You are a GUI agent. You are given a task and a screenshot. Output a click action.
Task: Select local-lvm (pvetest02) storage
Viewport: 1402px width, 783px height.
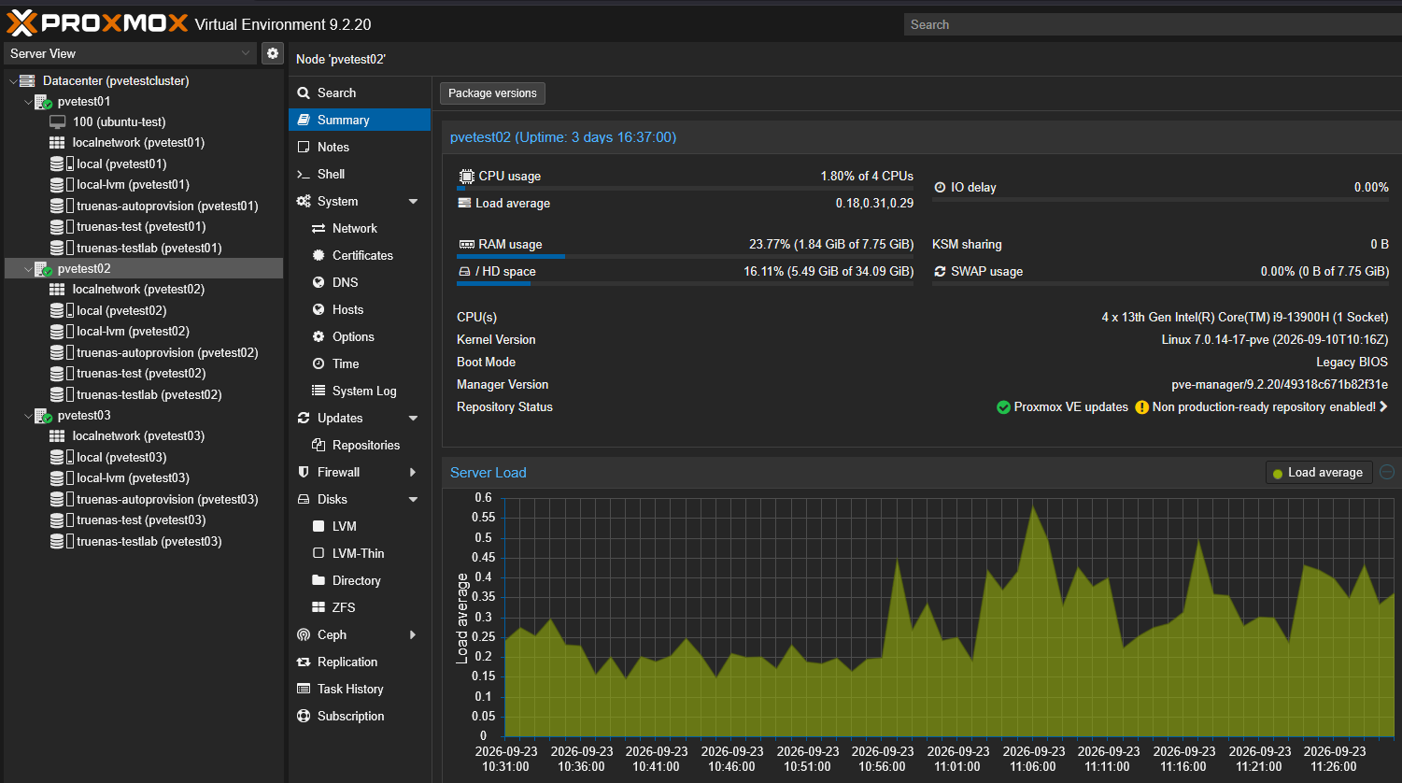(x=144, y=332)
